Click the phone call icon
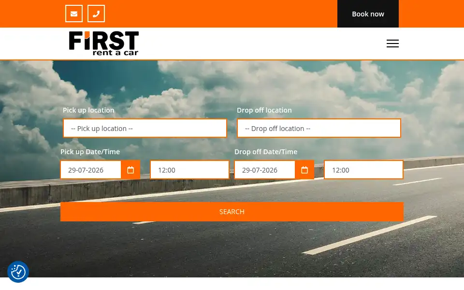The width and height of the screenshot is (464, 290). [96, 14]
